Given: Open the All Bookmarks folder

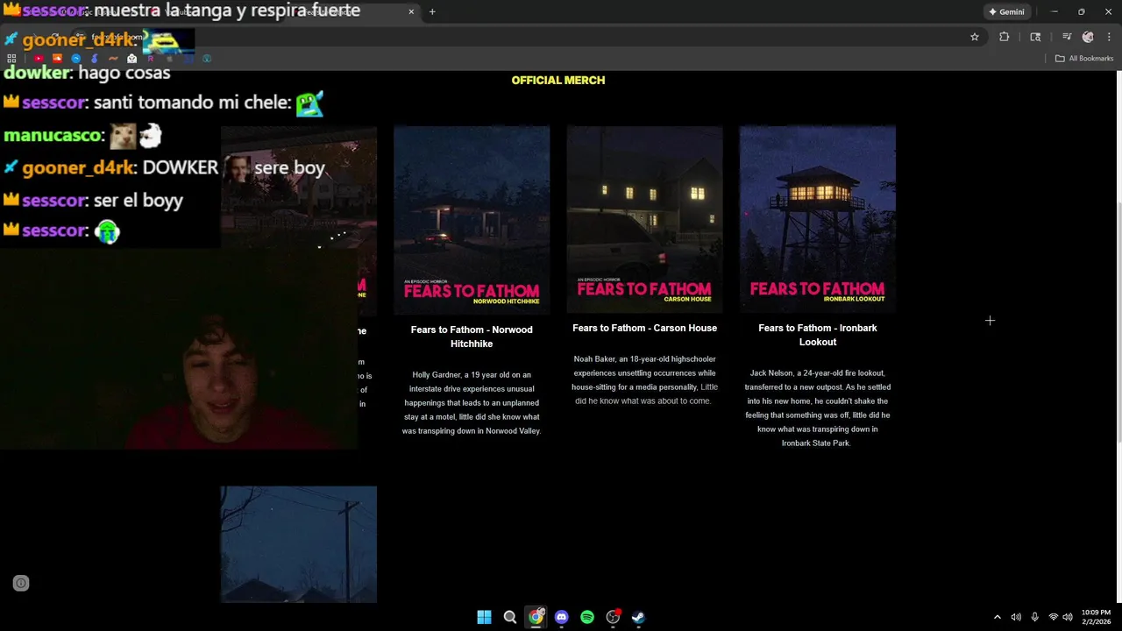Looking at the screenshot, I should tap(1084, 59).
